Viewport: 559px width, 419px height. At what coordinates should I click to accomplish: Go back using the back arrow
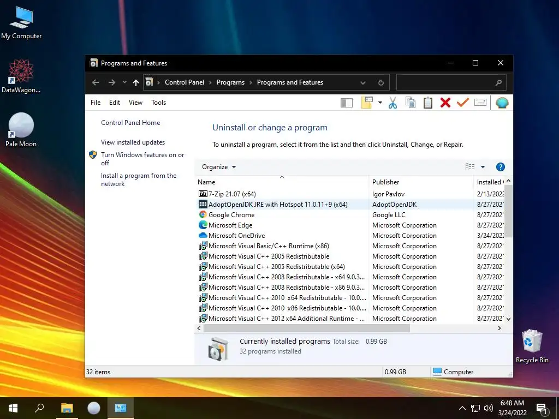[x=96, y=82]
